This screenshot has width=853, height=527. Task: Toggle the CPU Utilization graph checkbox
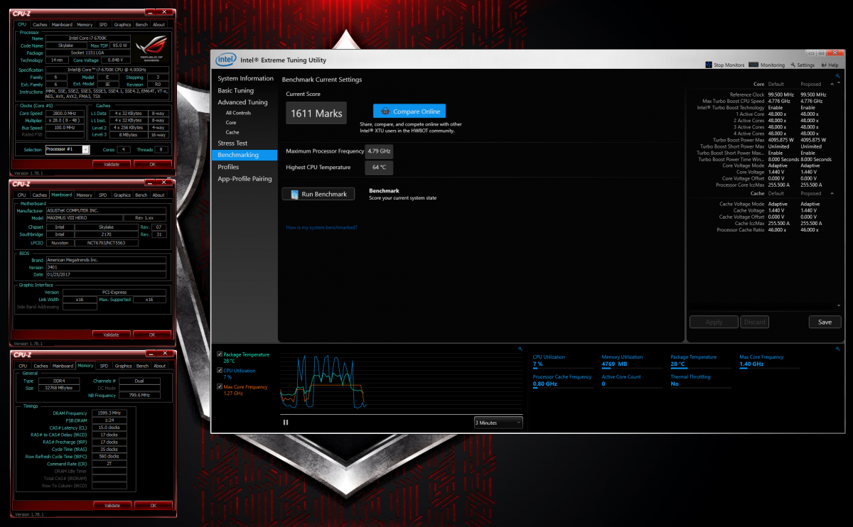(220, 371)
